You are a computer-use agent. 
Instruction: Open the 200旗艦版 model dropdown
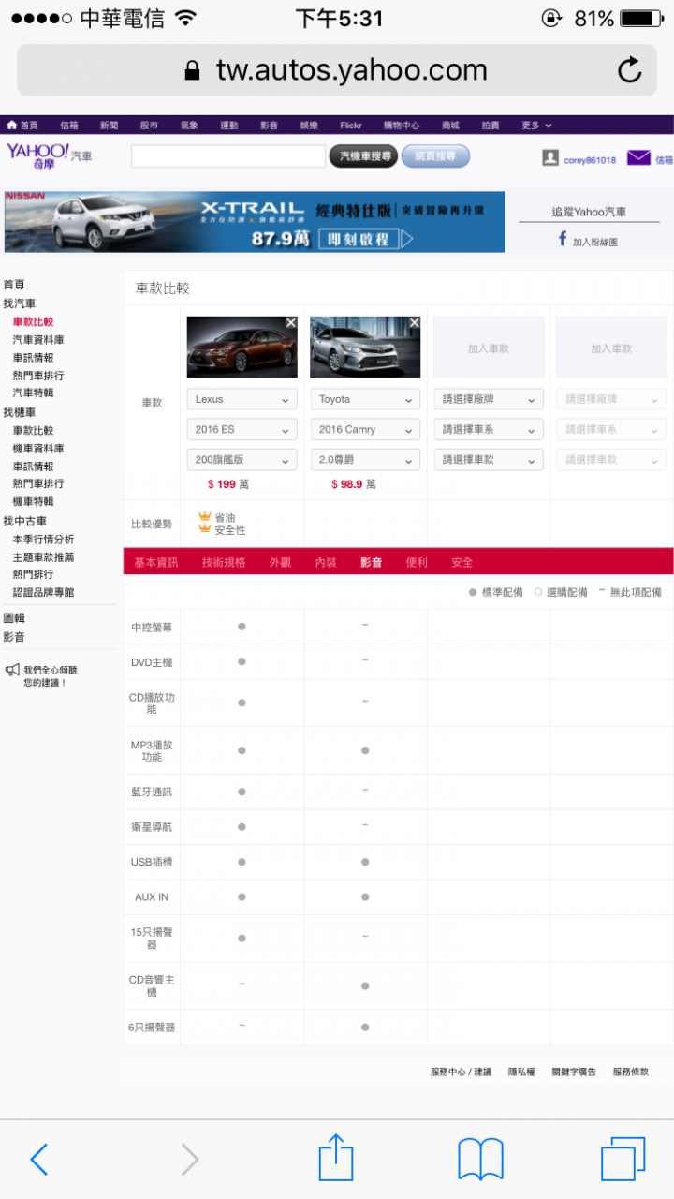[242, 459]
